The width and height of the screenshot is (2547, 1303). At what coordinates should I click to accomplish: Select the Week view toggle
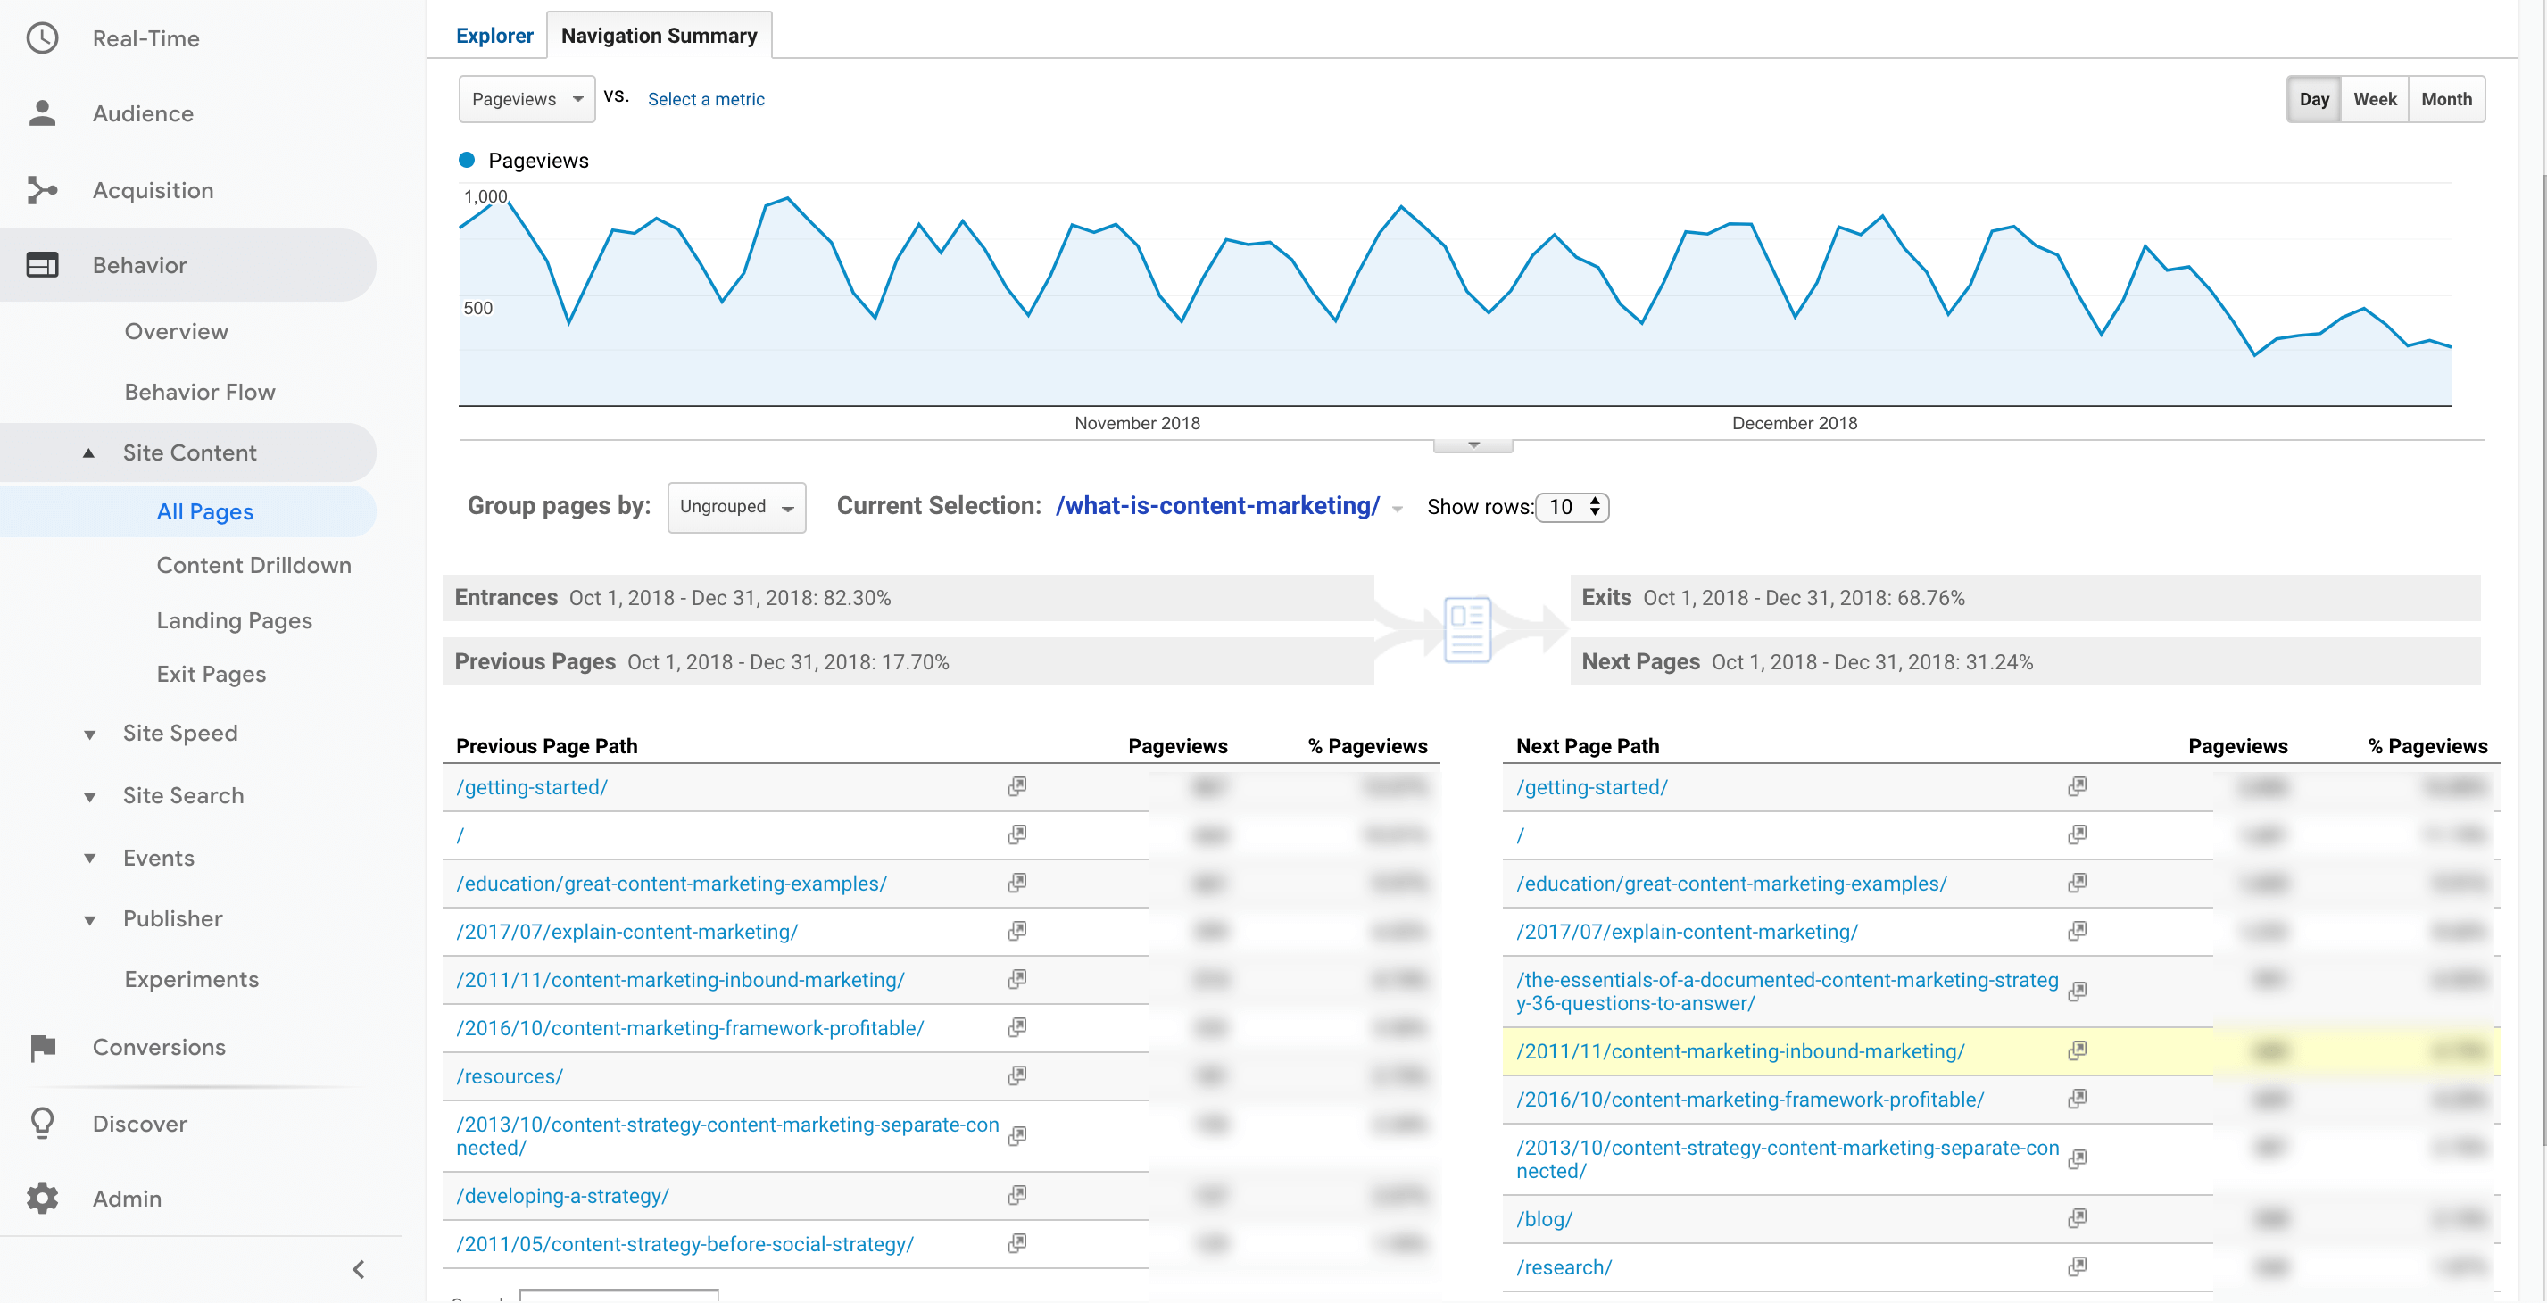pyautogui.click(x=2376, y=98)
